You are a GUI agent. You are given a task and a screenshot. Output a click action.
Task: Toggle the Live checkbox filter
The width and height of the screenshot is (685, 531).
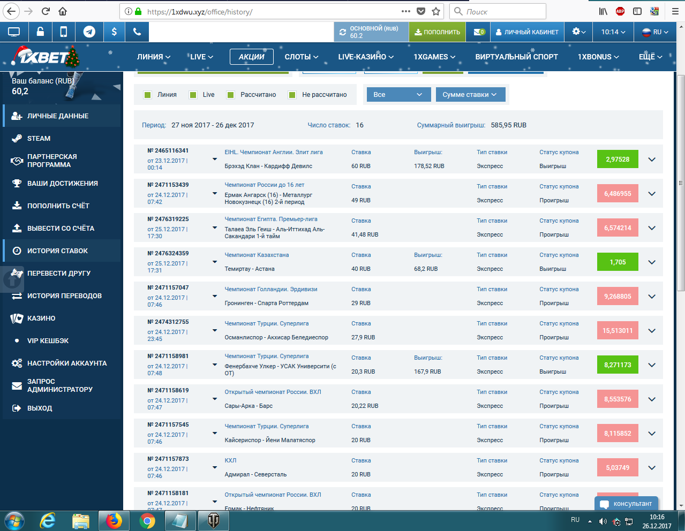coord(193,95)
